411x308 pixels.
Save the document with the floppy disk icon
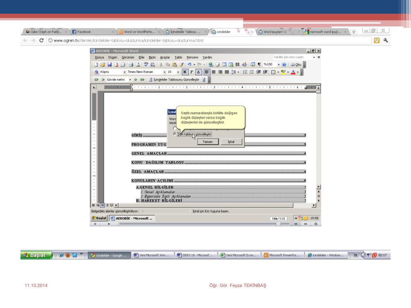(110, 65)
